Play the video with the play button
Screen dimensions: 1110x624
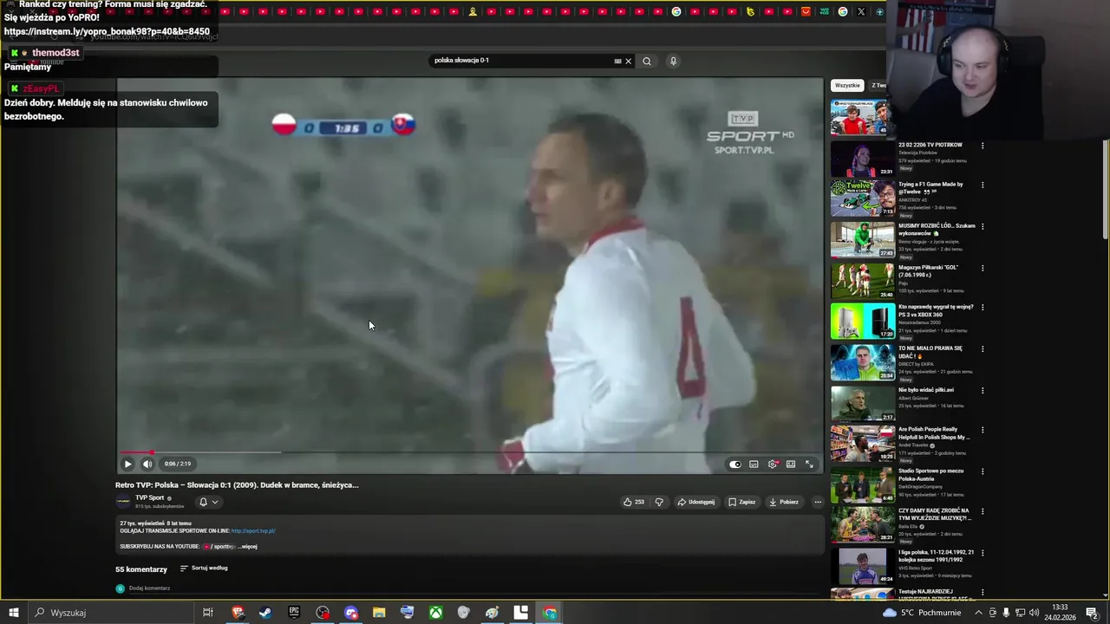tap(127, 464)
